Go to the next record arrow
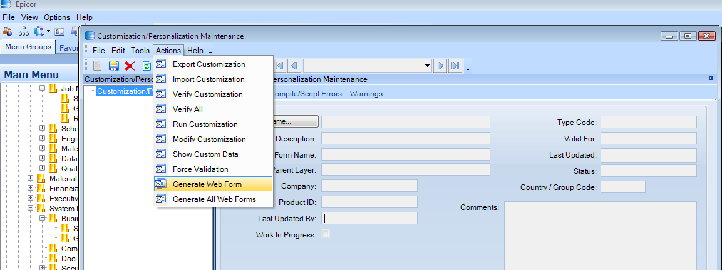The image size is (722, 270). click(441, 66)
